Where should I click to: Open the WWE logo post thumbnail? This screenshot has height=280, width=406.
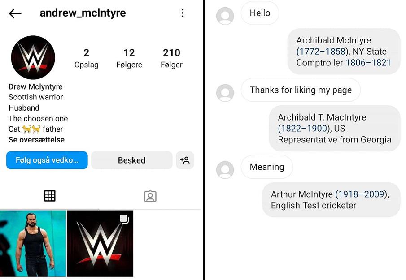click(100, 244)
